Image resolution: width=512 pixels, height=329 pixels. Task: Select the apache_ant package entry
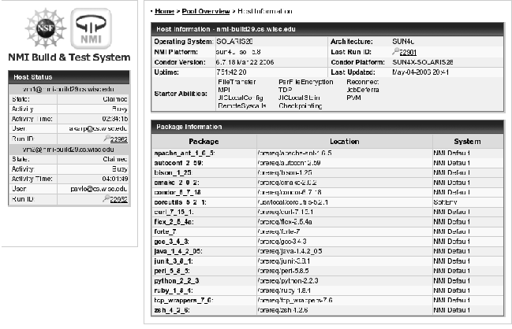click(x=184, y=151)
